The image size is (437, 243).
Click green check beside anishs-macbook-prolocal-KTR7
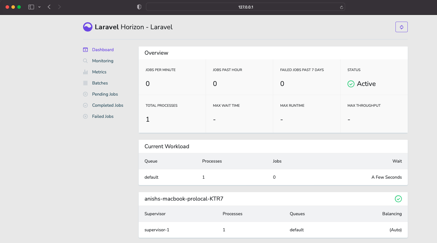(398, 199)
